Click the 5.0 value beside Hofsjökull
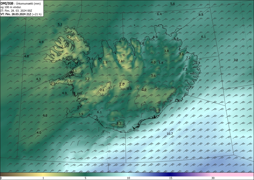The image size is (254, 180). coord(129,89)
